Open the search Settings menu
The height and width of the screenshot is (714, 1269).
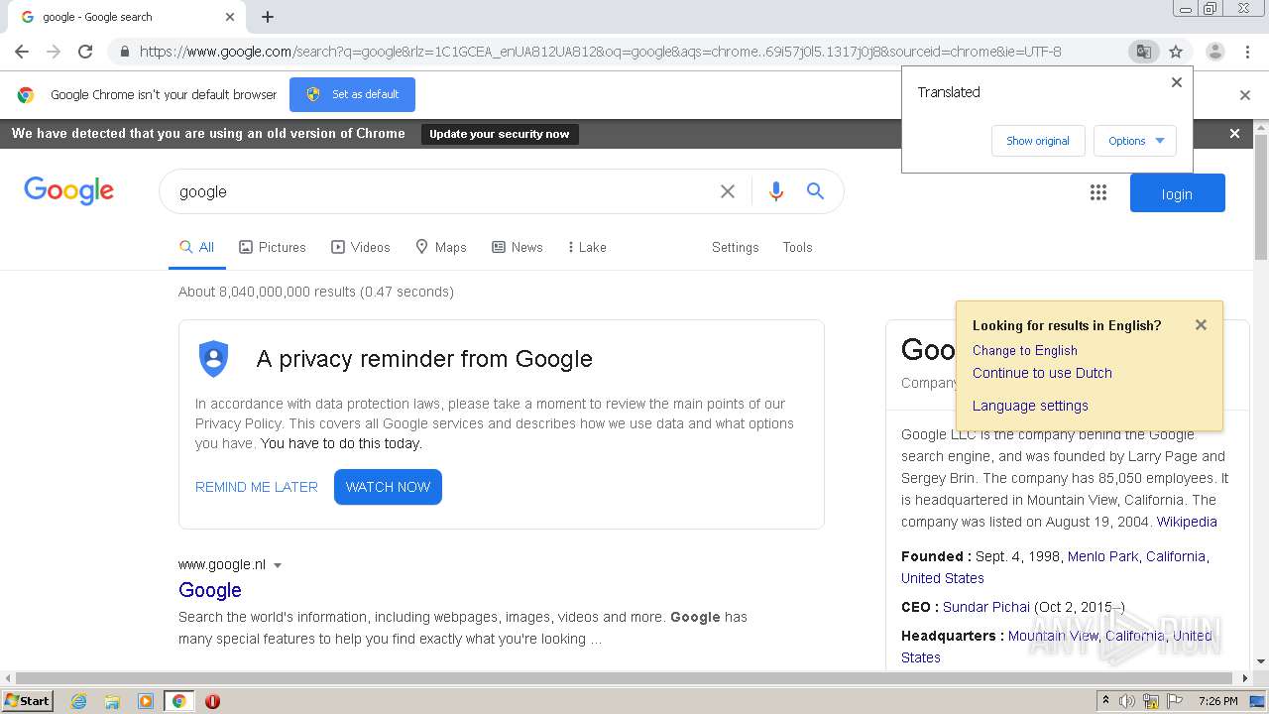click(735, 247)
